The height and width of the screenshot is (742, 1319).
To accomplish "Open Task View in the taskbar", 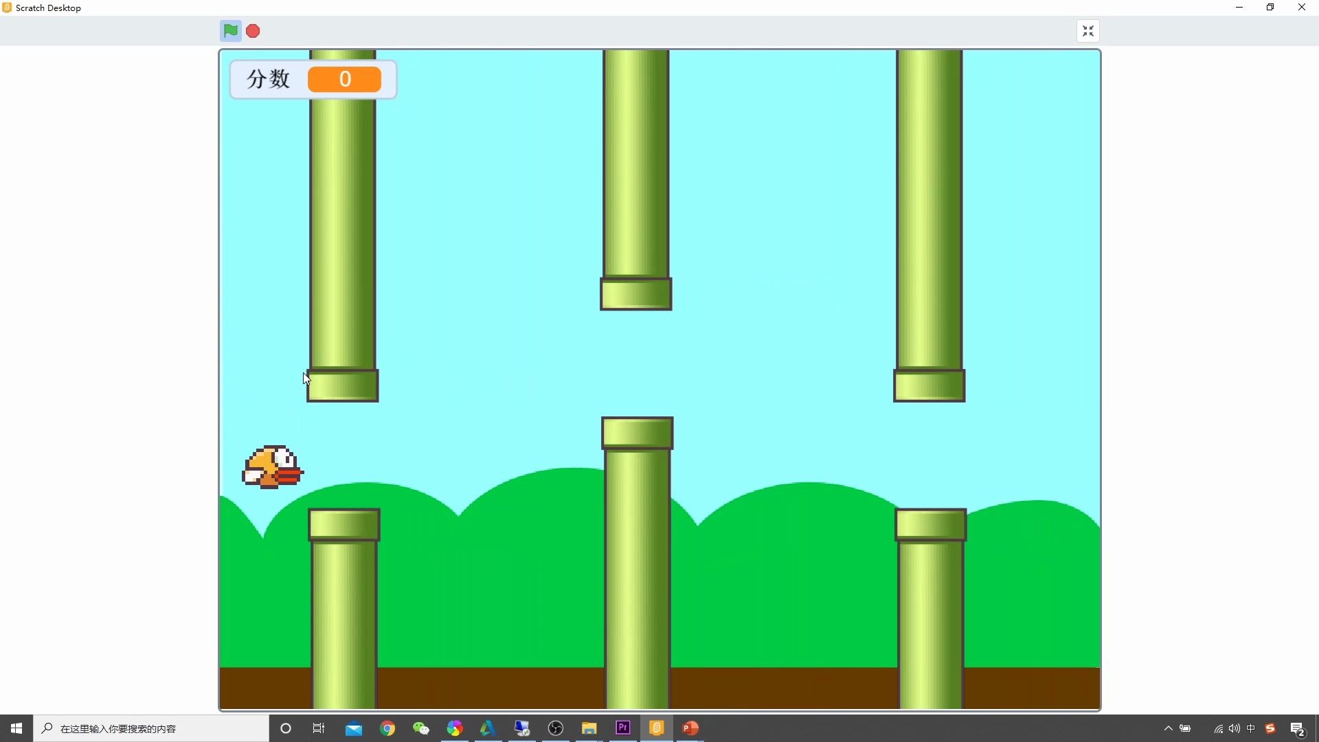I will coord(319,728).
